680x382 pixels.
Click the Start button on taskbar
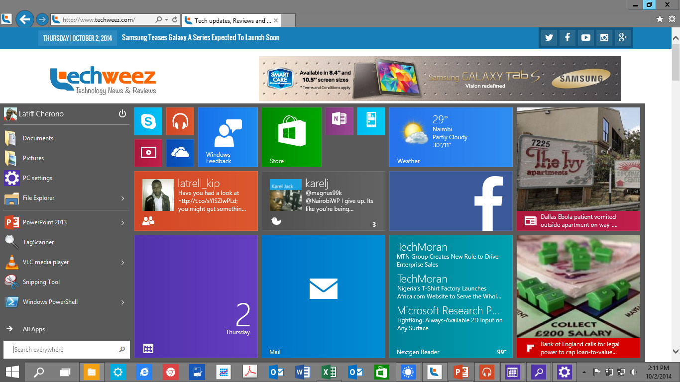pos(12,372)
